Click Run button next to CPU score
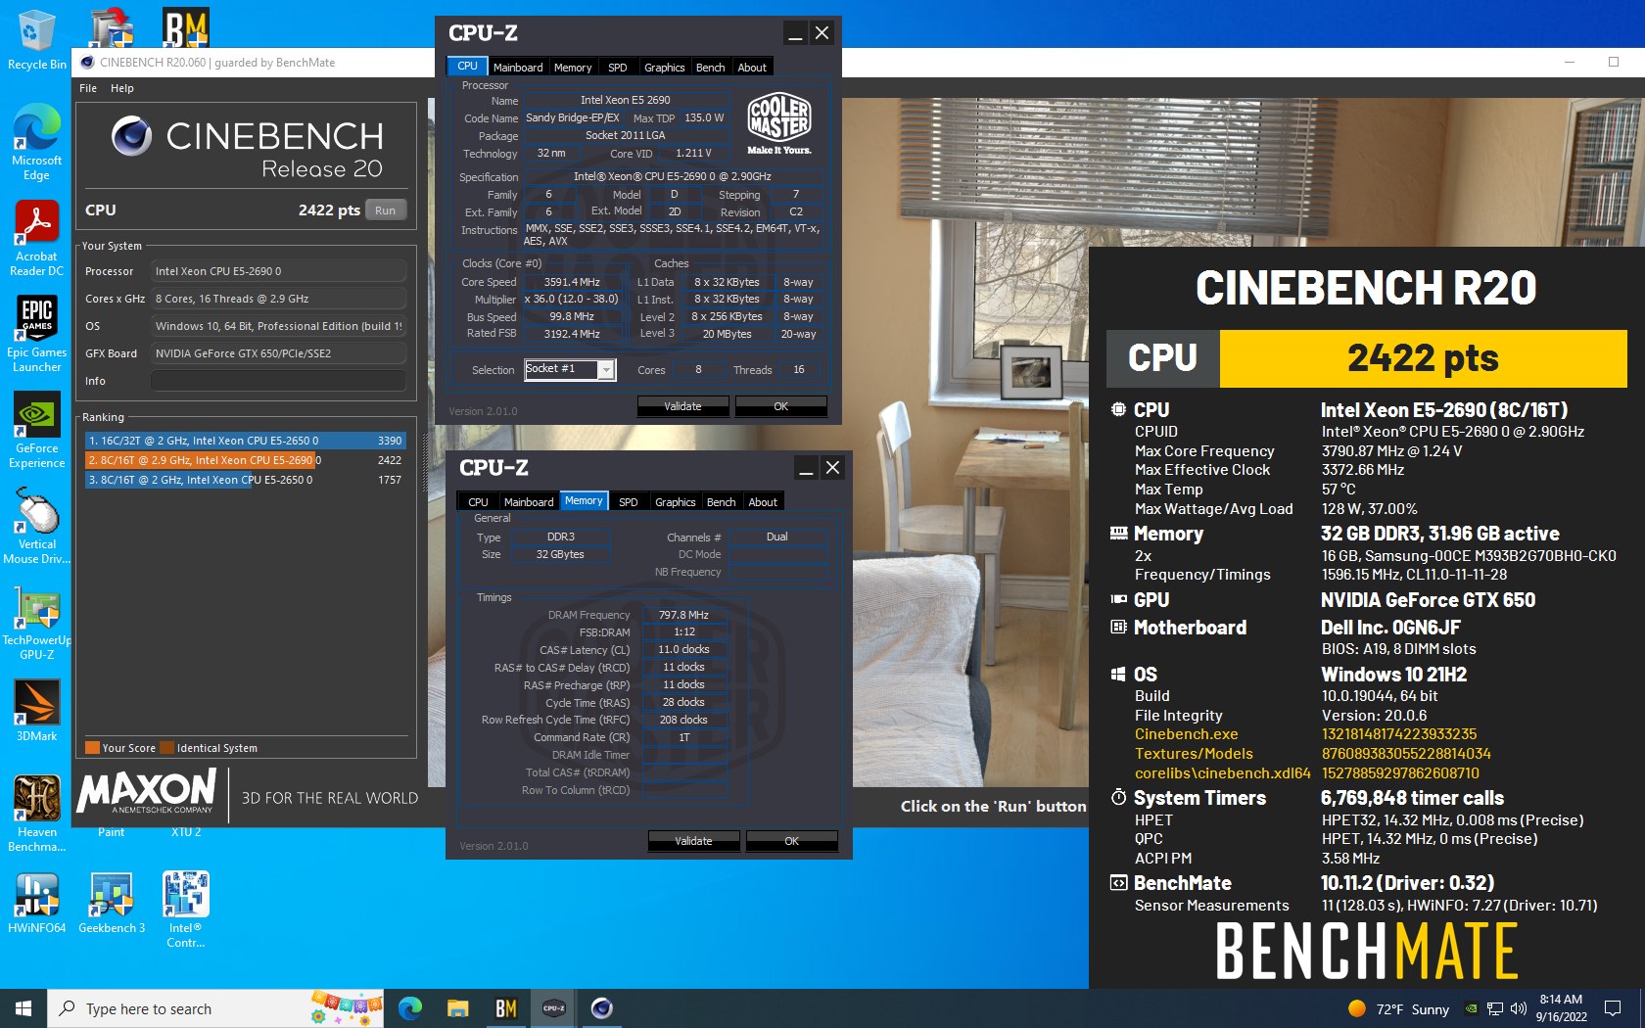 [386, 210]
